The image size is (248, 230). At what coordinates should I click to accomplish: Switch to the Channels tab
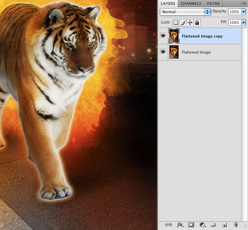(x=191, y=3)
